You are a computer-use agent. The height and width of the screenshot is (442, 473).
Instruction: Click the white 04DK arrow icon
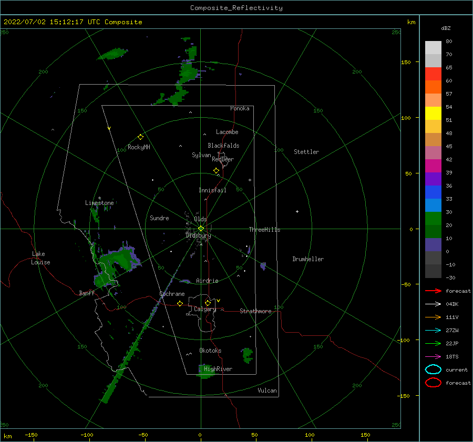coord(433,304)
